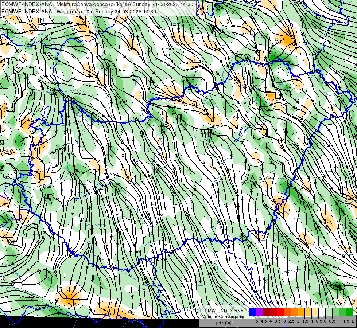Viewport: 357px width, 328px height.
Task: Click the purple legend color swatch
Action: point(260,312)
